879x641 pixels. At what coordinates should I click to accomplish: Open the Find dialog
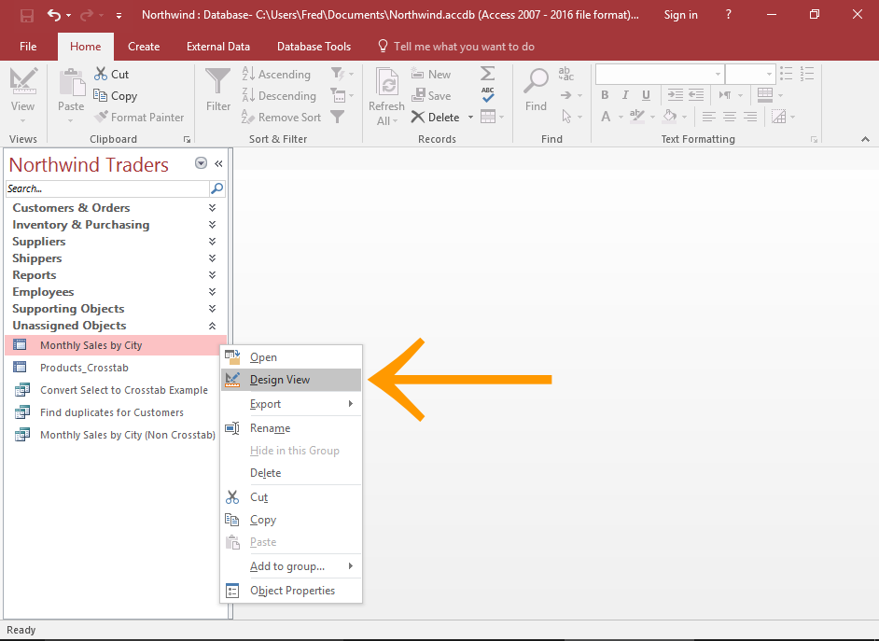click(x=535, y=89)
